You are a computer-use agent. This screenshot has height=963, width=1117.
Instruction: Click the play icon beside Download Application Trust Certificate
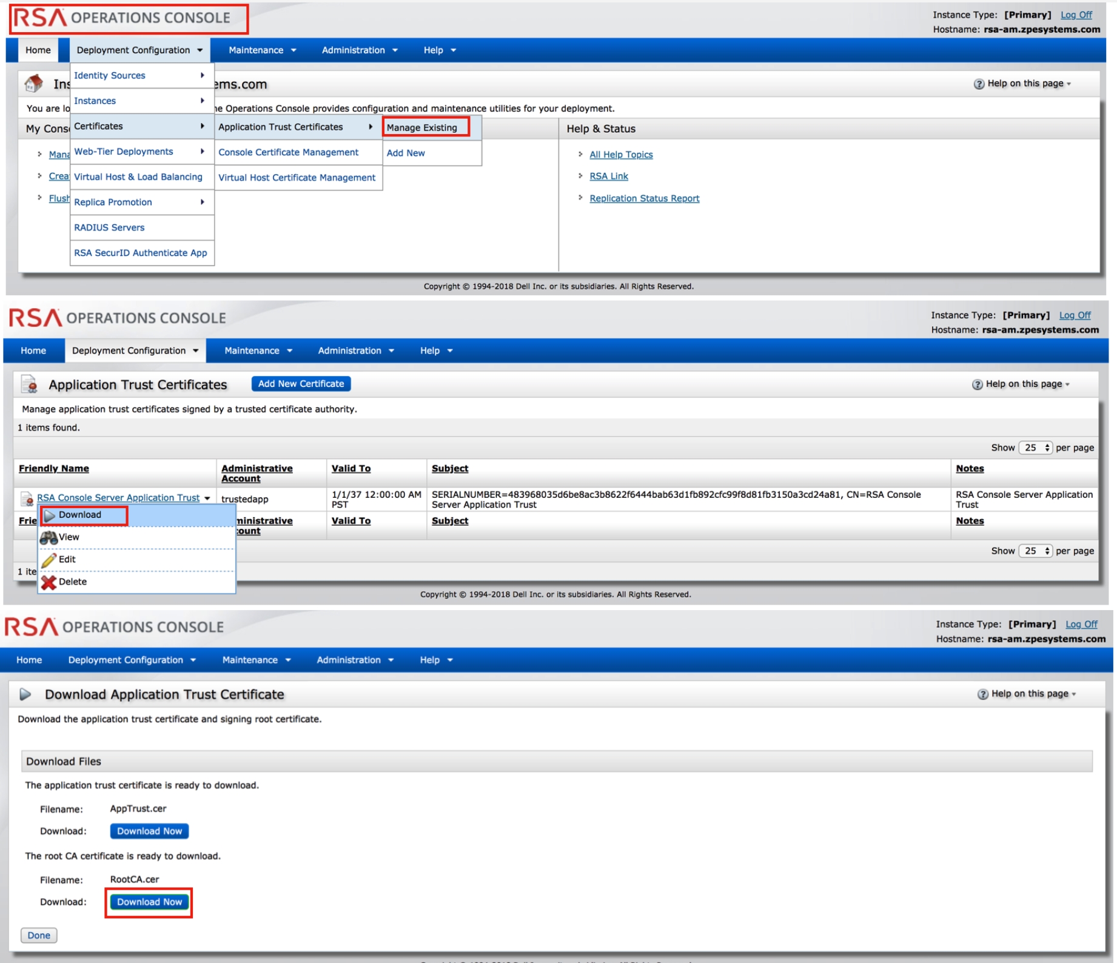(25, 694)
